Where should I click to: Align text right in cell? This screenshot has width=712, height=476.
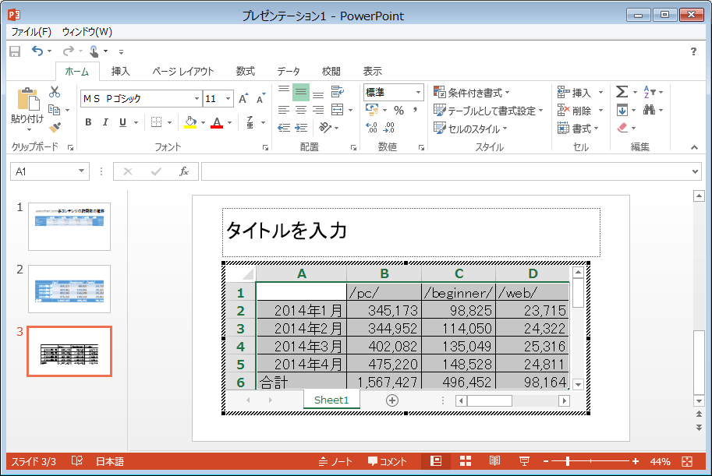318,110
